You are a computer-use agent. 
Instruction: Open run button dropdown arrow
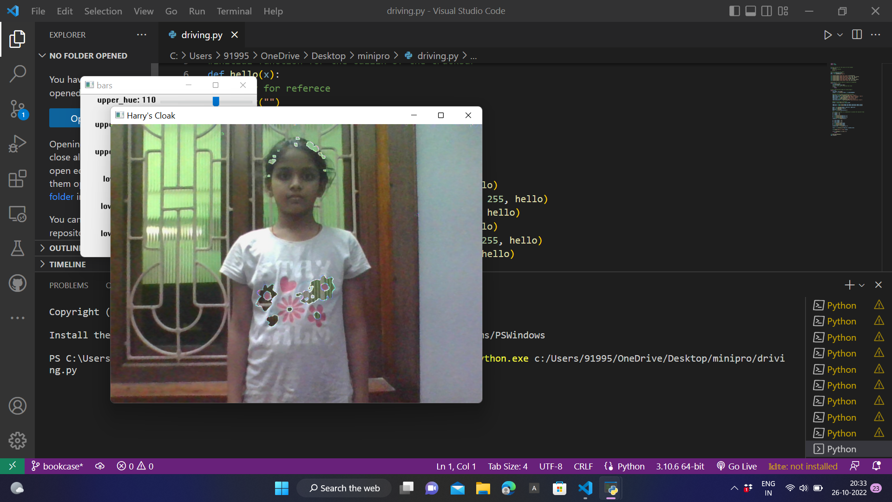point(840,35)
